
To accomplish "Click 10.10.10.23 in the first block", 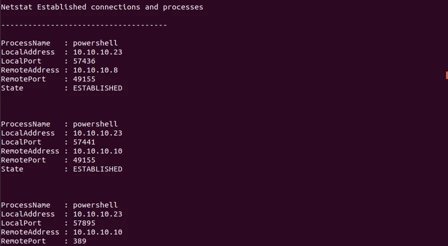I will click(x=97, y=52).
